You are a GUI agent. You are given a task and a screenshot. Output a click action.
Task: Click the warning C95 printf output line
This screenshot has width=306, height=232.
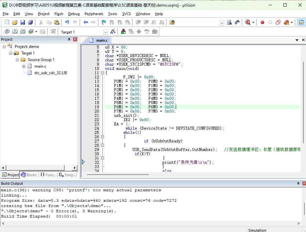(81, 190)
